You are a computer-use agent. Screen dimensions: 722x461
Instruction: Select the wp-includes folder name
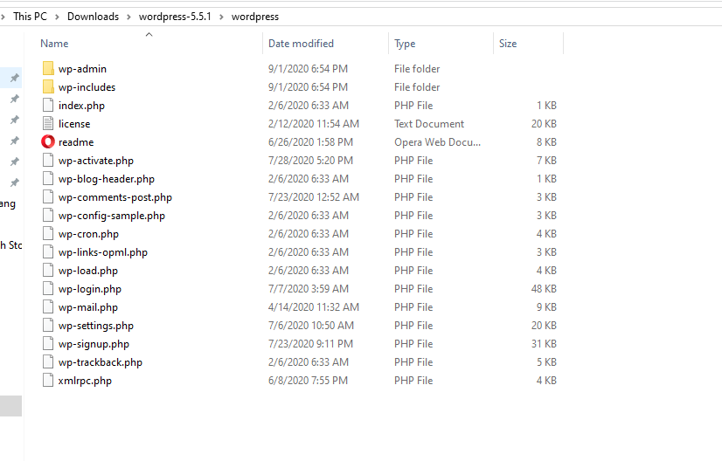pos(87,87)
